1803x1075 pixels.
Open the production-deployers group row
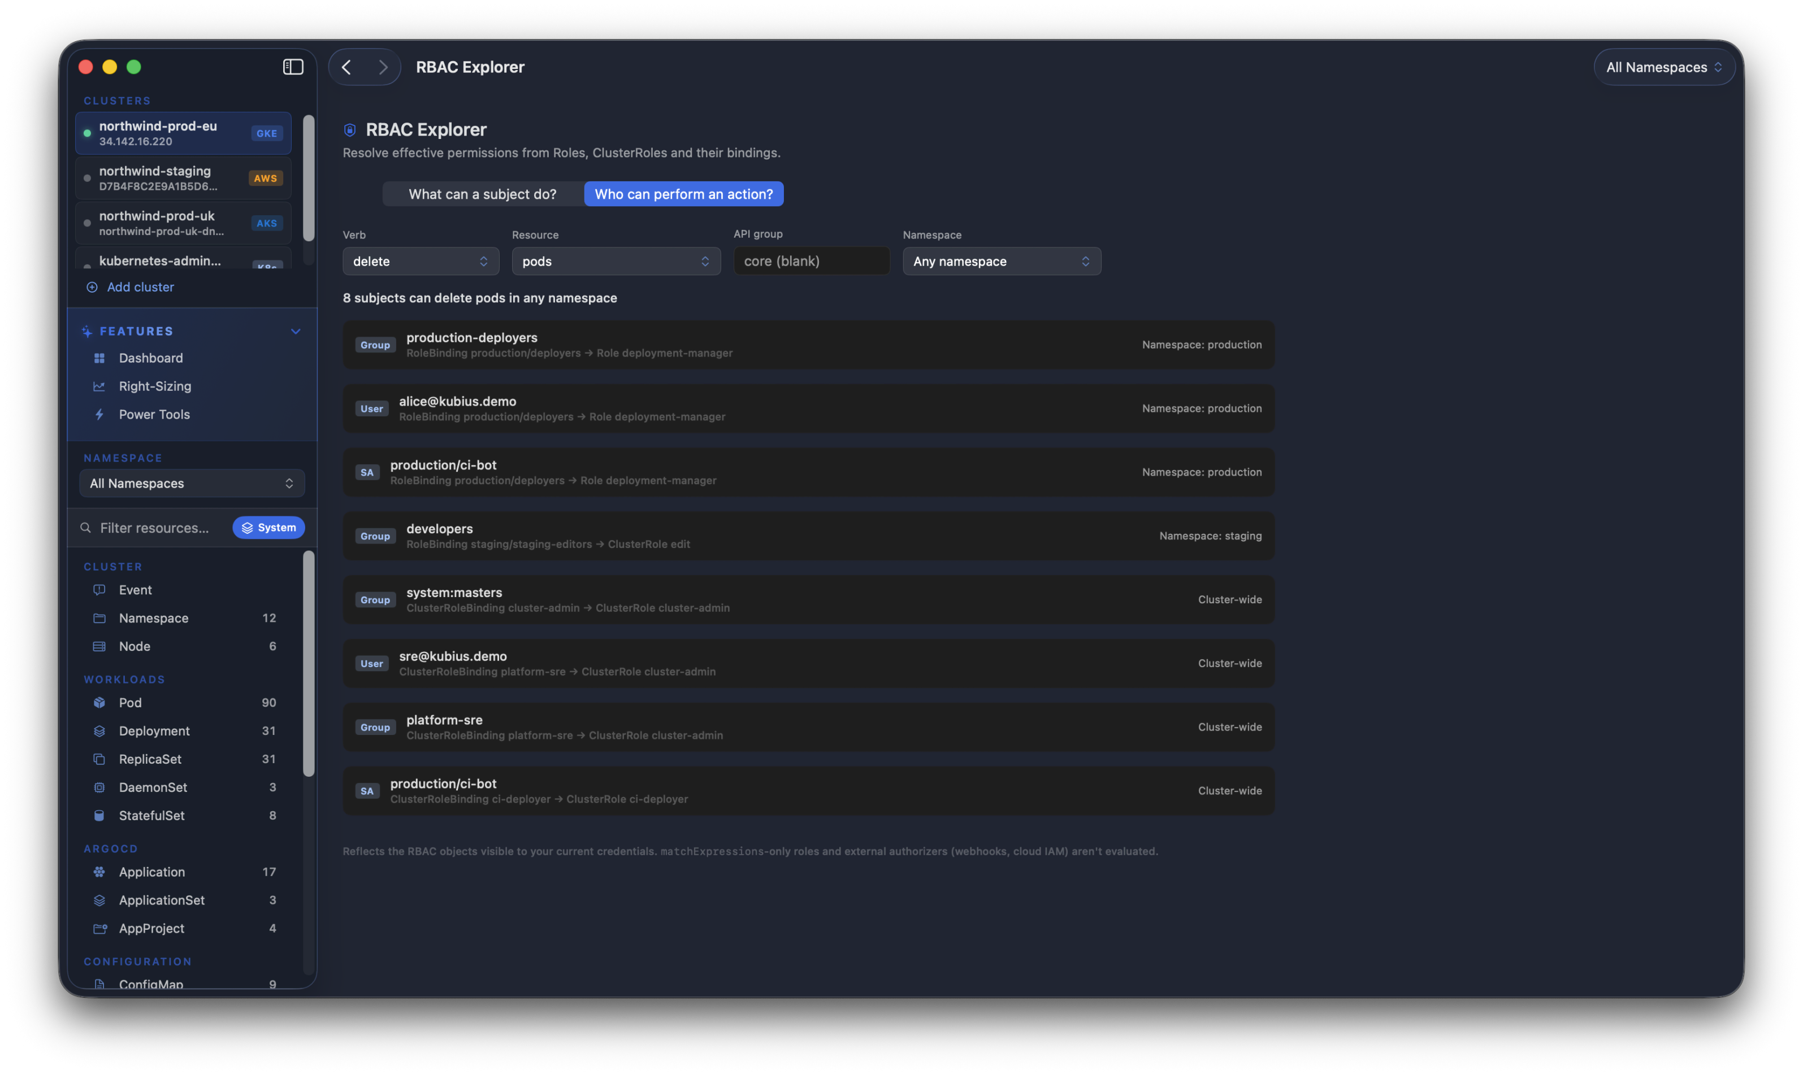pyautogui.click(x=809, y=345)
